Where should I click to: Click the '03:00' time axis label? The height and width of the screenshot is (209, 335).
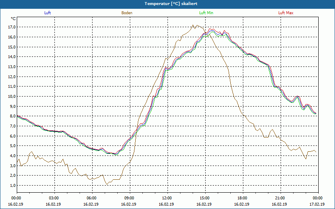(54, 198)
